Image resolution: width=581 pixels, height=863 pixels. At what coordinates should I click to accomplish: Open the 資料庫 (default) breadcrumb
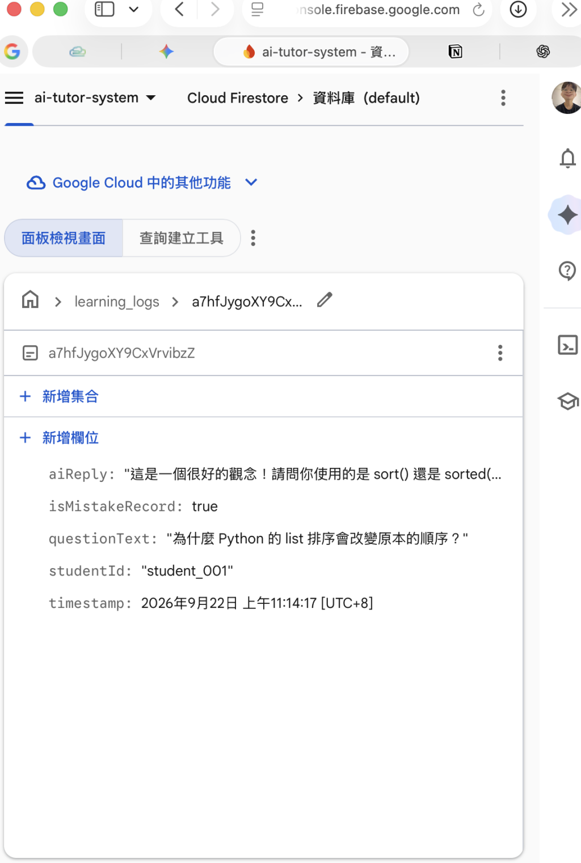click(x=367, y=98)
